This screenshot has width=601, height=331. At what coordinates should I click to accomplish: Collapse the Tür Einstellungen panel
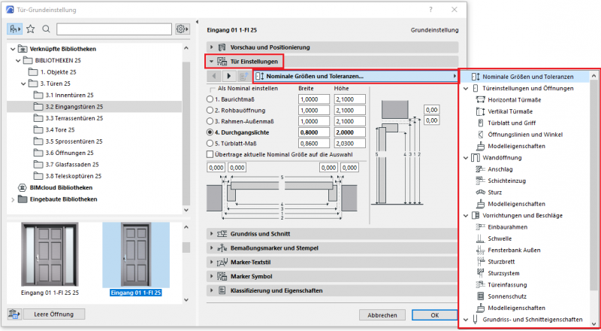(x=213, y=62)
